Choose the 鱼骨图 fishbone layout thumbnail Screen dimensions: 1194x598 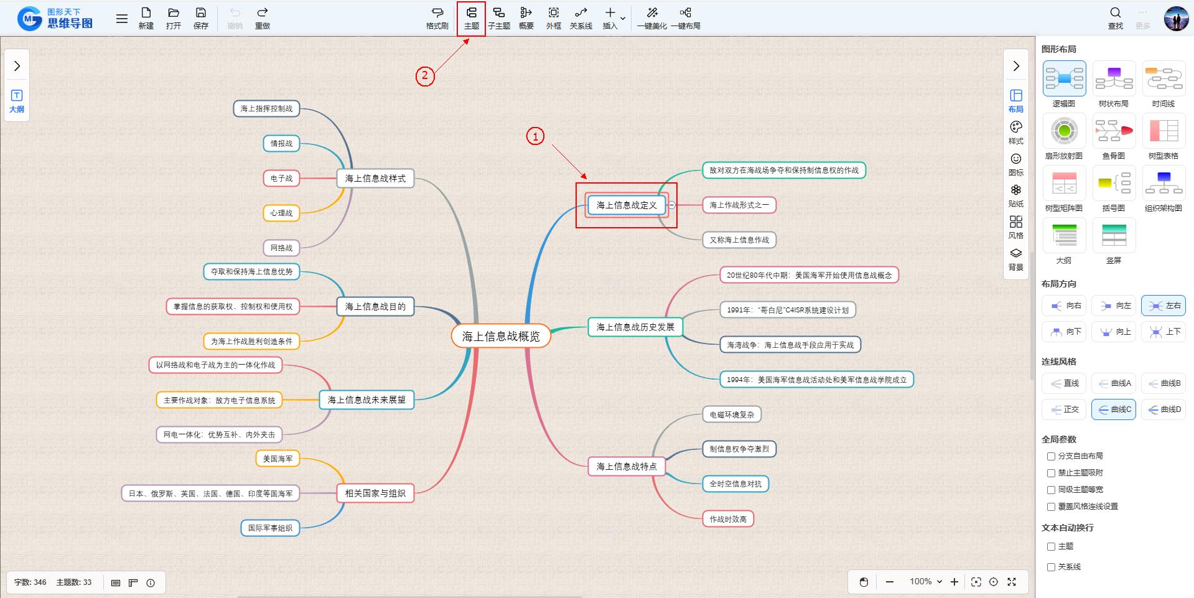click(x=1114, y=132)
